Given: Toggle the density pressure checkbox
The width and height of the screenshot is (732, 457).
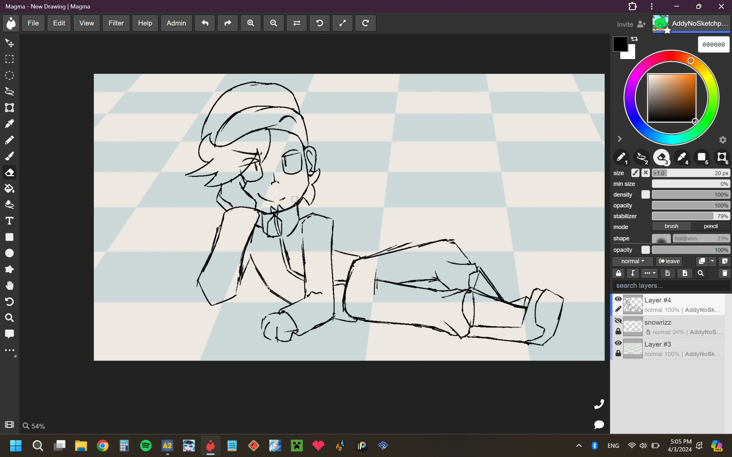Looking at the screenshot, I should coord(645,195).
